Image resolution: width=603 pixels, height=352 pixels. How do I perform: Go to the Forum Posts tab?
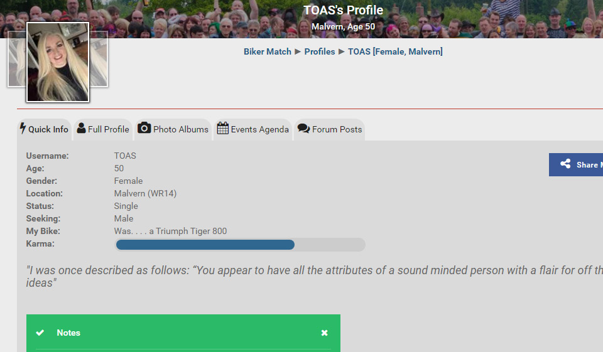click(337, 129)
